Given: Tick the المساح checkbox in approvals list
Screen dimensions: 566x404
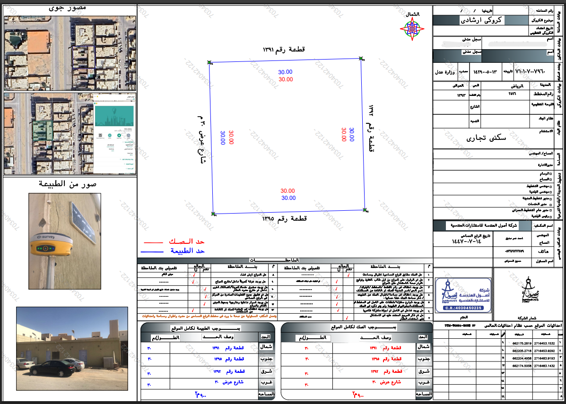Looking at the screenshot, I should coord(550,179).
